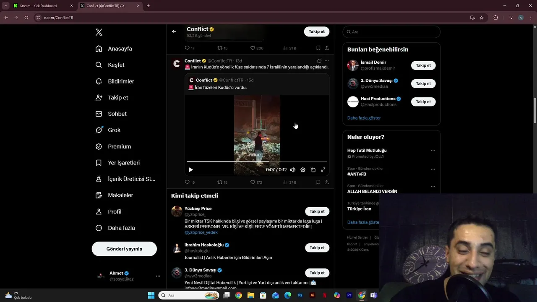Image resolution: width=537 pixels, height=302 pixels.
Task: Click the Gönderi yayınla button
Action: tap(124, 249)
